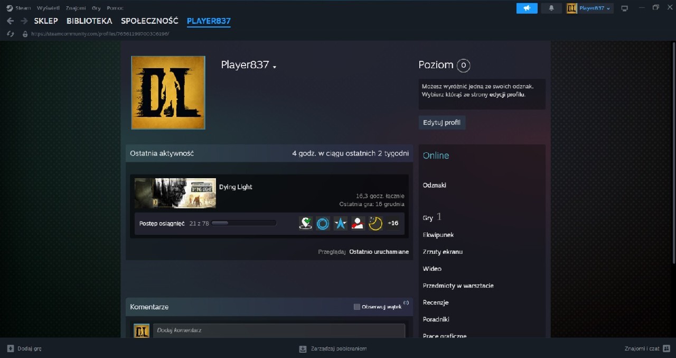Open the Pomoc menu
This screenshot has width=676, height=358.
click(115, 8)
